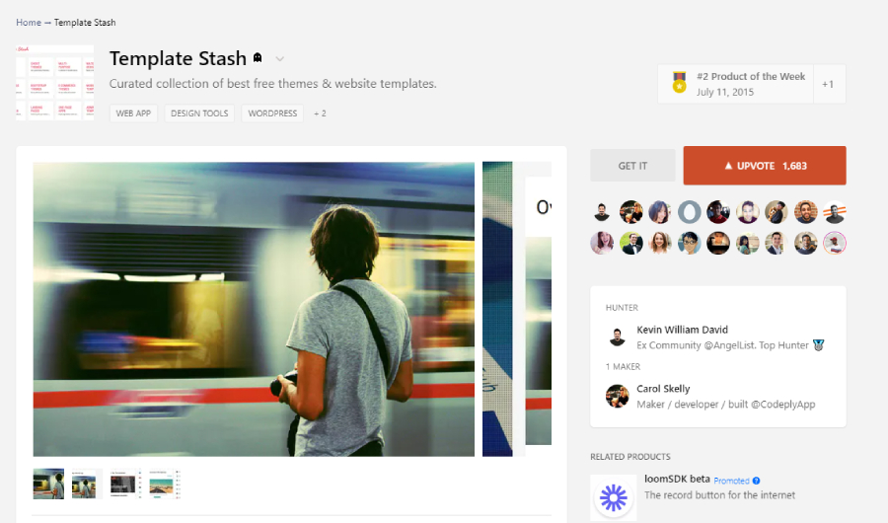Viewport: 888px width, 523px height.
Task: Select the WORDPRESS topic tag
Action: (272, 113)
